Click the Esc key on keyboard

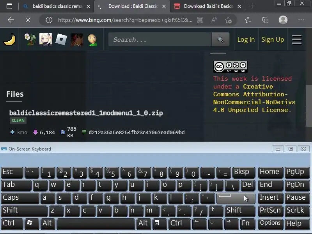[x=12, y=172]
